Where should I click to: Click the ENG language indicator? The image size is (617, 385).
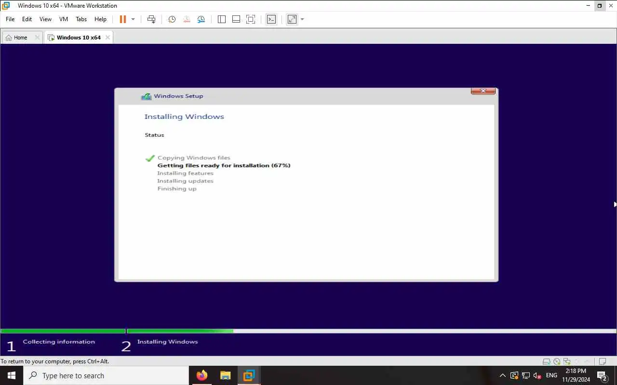[x=552, y=375]
